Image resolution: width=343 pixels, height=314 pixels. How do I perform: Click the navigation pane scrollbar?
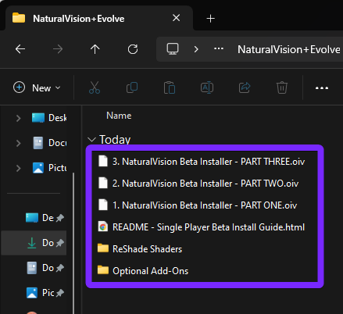[73, 242]
